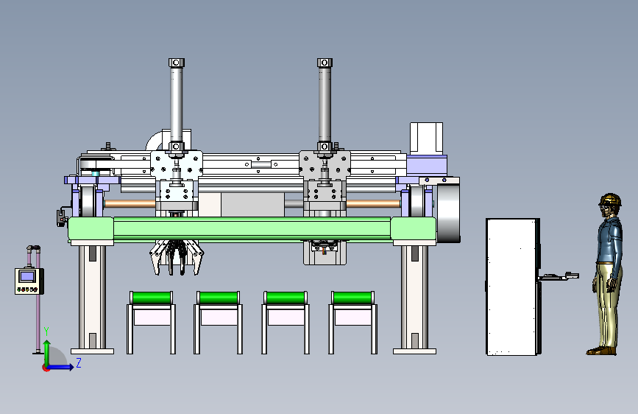Click the blue Z axis arrow of the triad
This screenshot has width=638, height=414.
(61, 367)
